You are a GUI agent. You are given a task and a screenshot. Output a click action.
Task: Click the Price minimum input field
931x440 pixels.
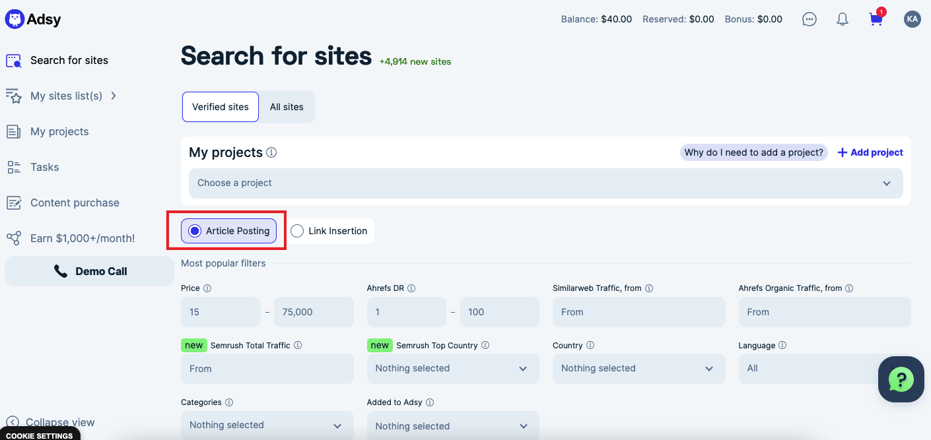(x=221, y=312)
